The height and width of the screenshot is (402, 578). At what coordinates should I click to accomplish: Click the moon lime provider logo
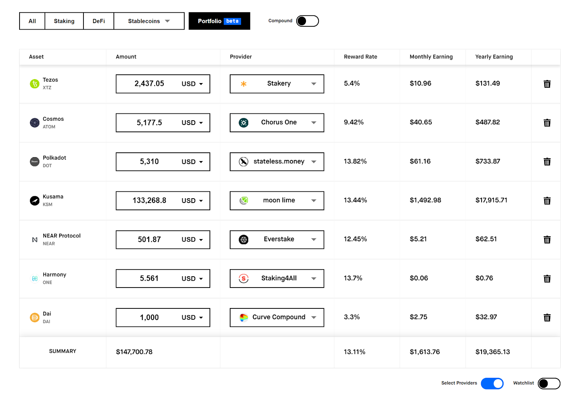pos(244,200)
